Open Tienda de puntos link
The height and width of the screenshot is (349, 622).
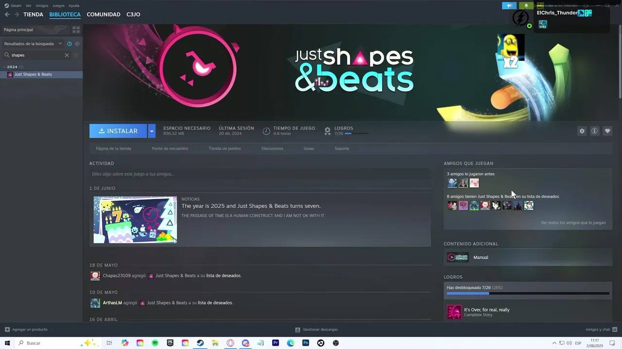(225, 148)
